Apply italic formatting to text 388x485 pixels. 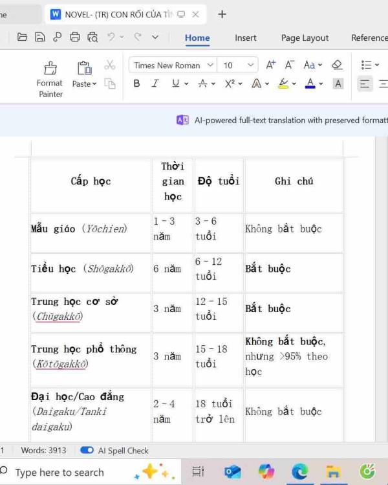155,84
